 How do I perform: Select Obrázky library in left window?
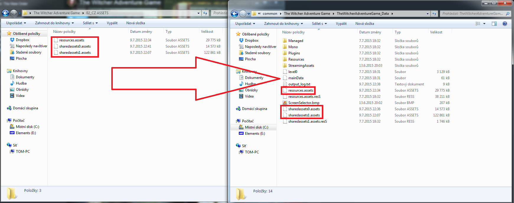(22, 90)
